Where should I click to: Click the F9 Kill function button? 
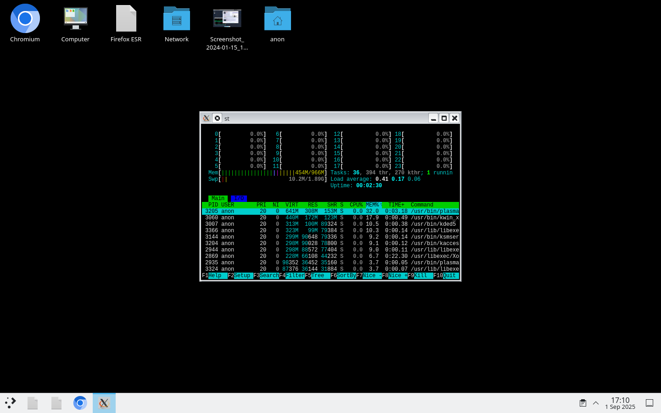[x=420, y=275]
